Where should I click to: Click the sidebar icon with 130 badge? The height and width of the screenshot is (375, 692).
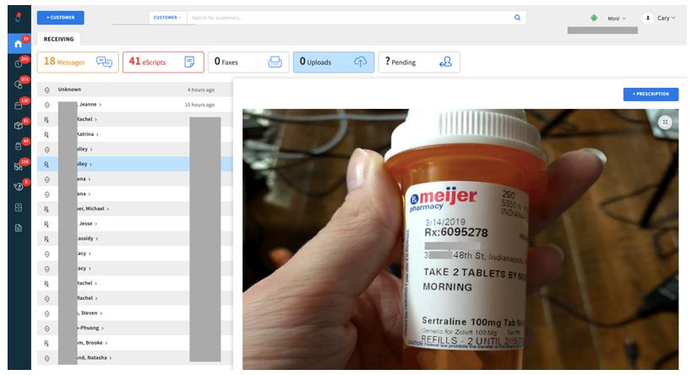pyautogui.click(x=18, y=106)
